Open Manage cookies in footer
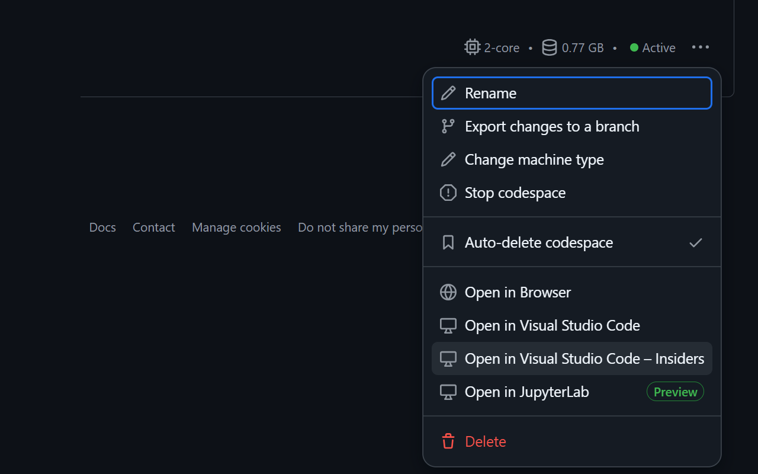 pyautogui.click(x=236, y=228)
